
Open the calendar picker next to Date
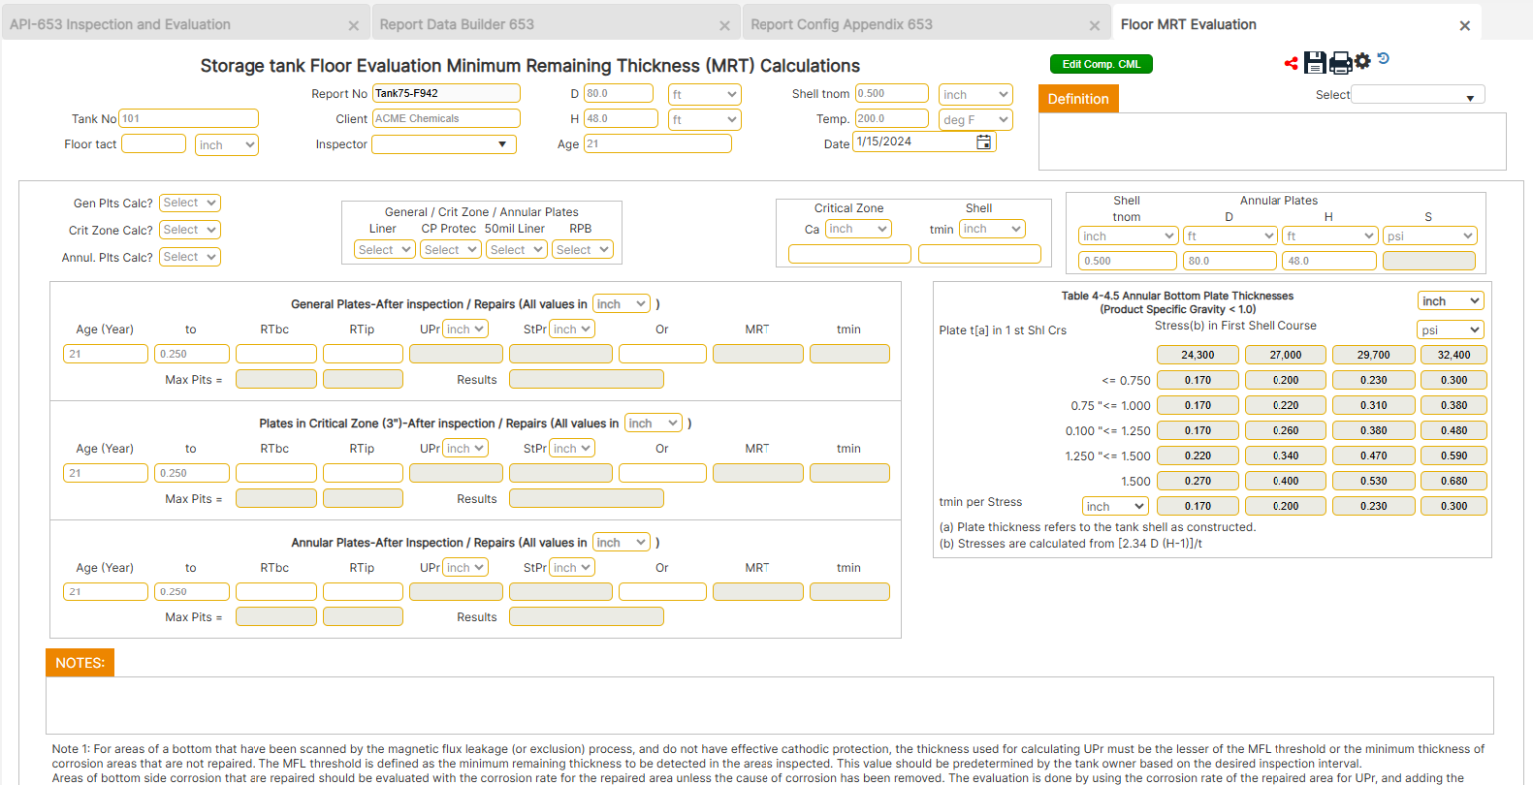point(983,141)
